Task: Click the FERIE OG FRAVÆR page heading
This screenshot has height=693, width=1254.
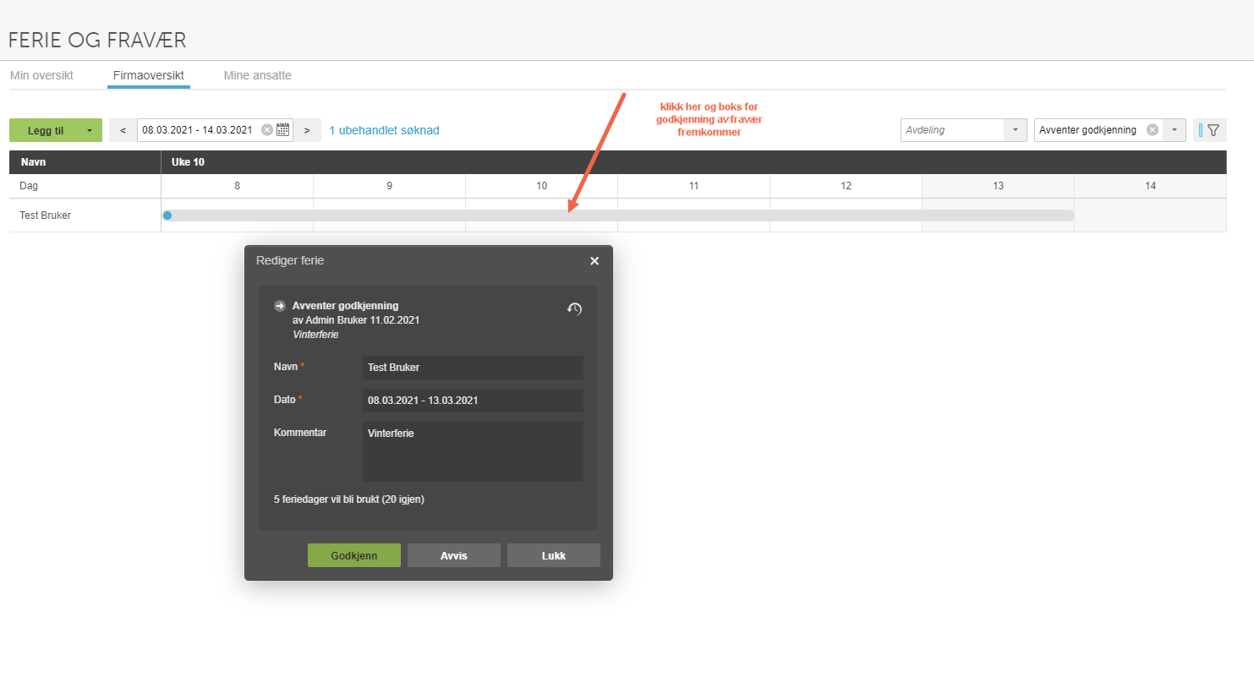Action: coord(97,40)
